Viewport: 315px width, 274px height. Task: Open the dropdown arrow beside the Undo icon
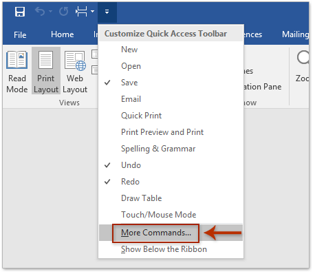tap(50, 11)
